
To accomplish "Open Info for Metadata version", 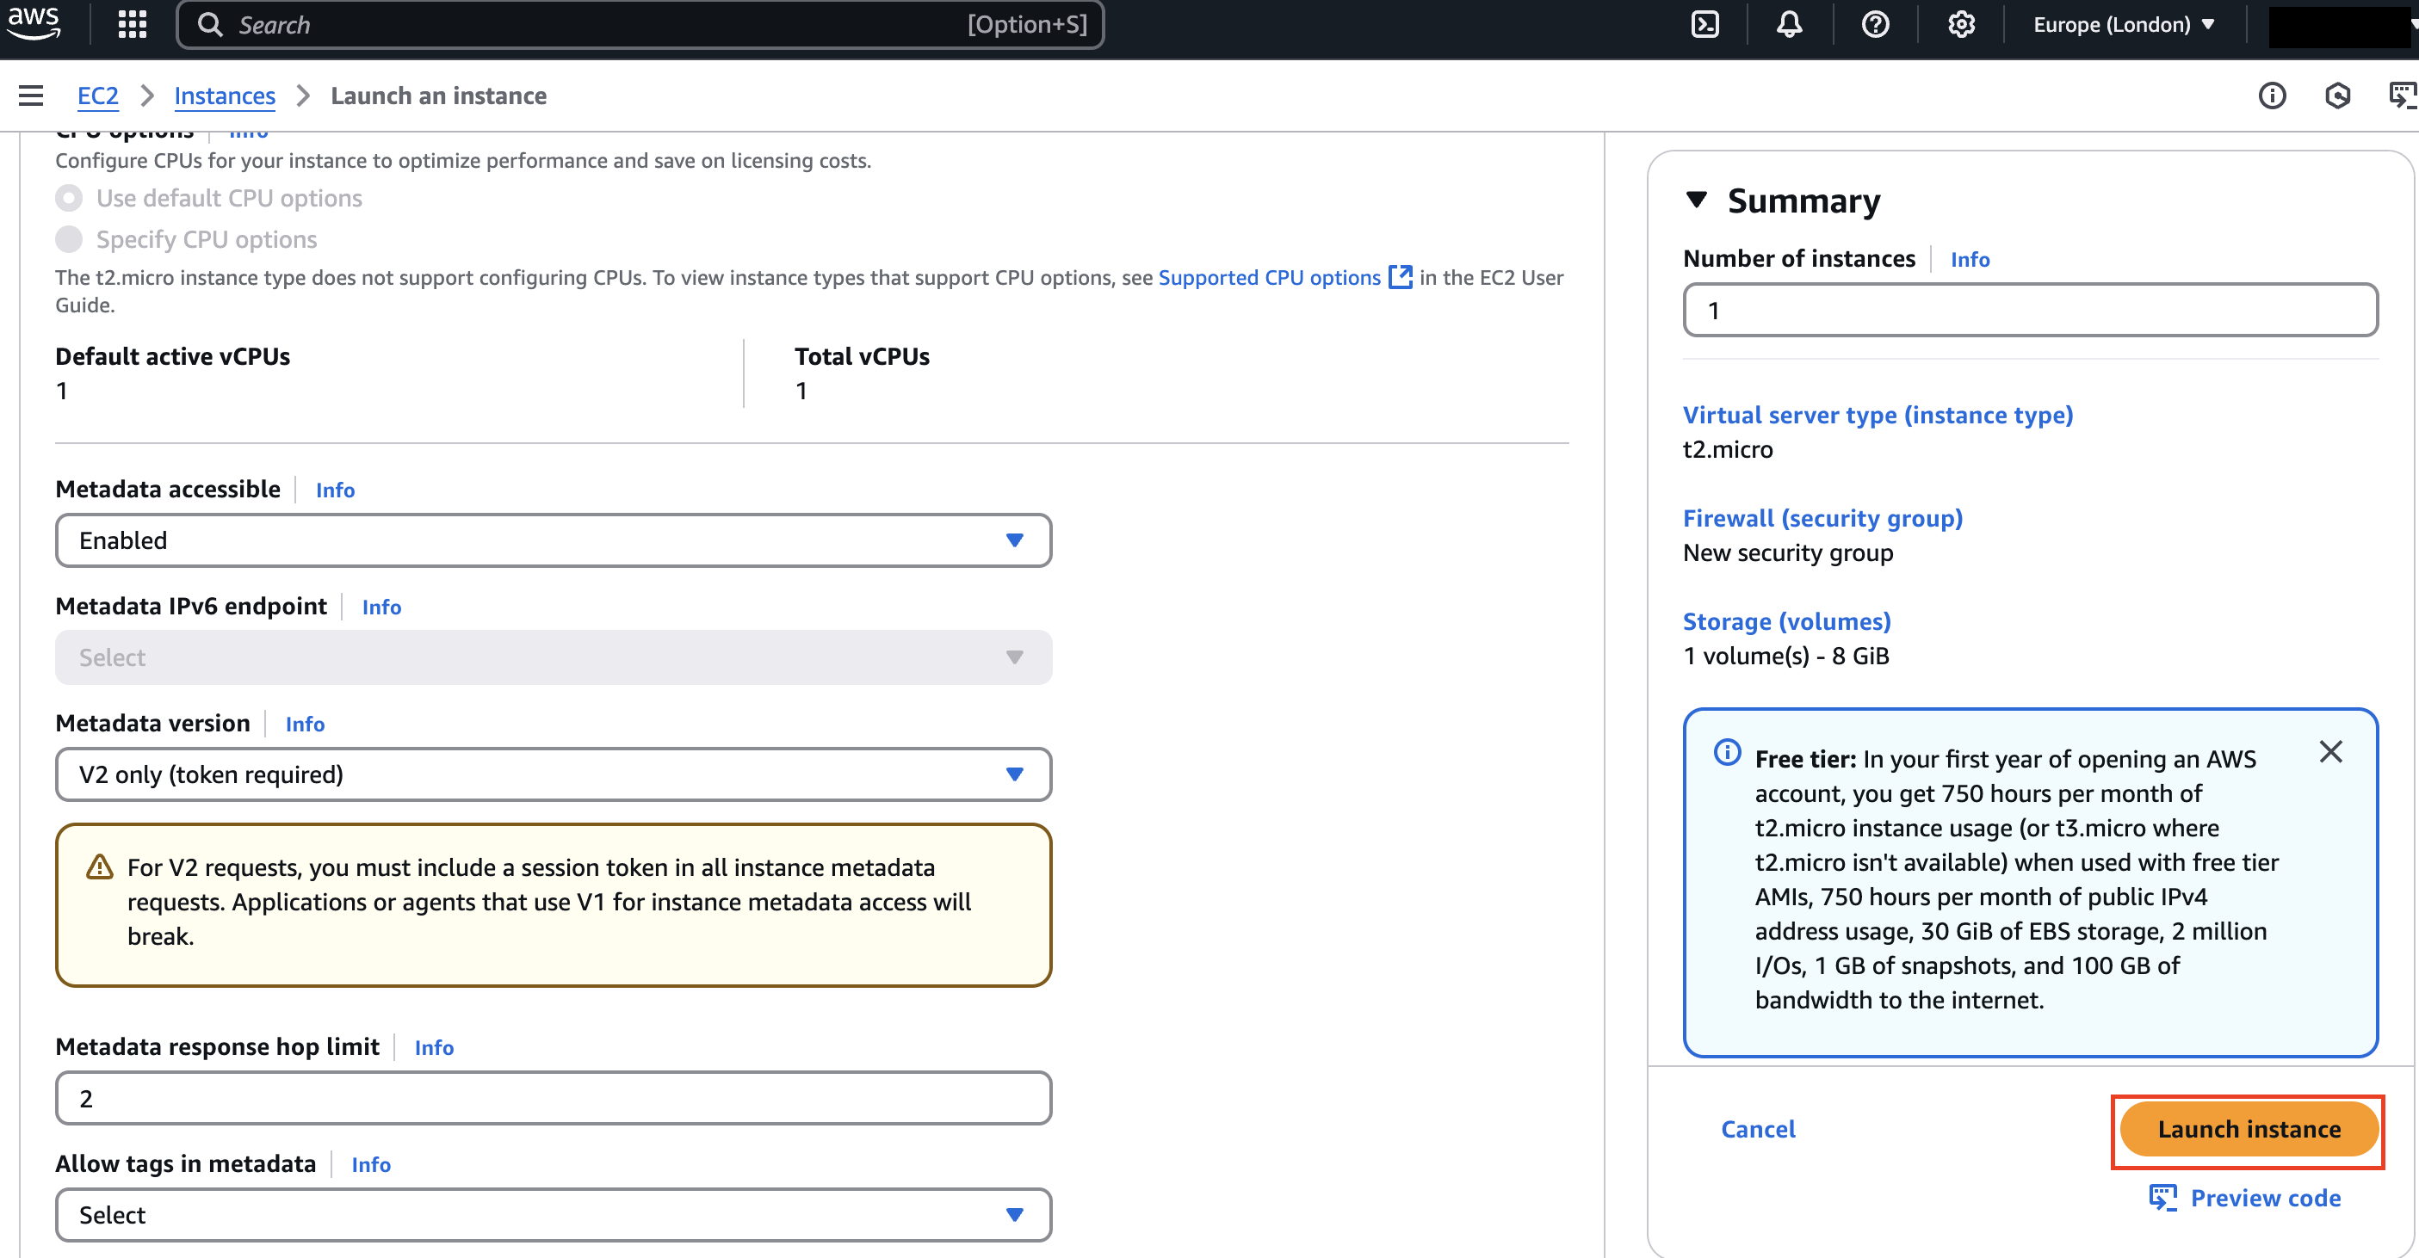I will [306, 723].
